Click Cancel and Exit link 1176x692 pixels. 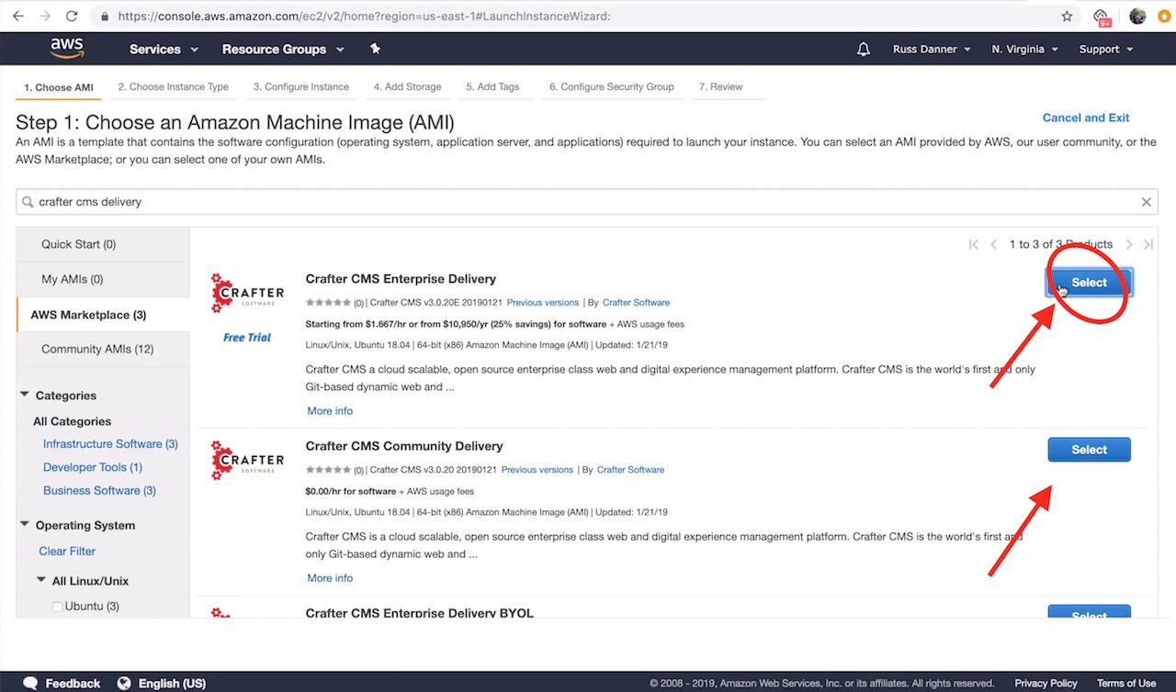(1086, 117)
